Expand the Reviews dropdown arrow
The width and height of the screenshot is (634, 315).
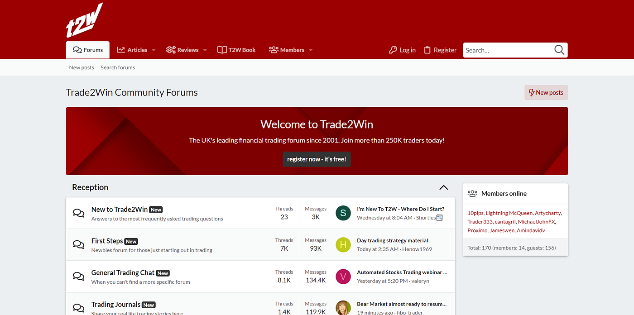(x=205, y=50)
